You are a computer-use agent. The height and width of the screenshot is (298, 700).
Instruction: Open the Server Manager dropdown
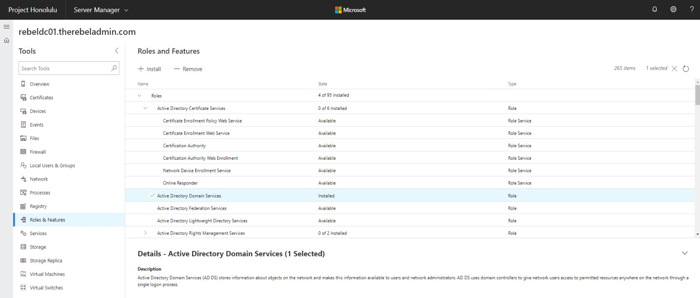(x=101, y=10)
